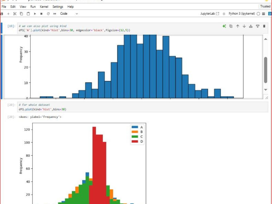
Task: Cut the selected cell with scissors icon
Action: pos(15,14)
